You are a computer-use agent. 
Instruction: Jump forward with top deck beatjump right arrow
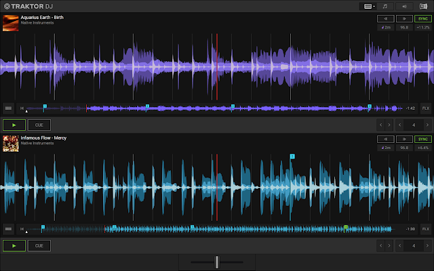389,125
